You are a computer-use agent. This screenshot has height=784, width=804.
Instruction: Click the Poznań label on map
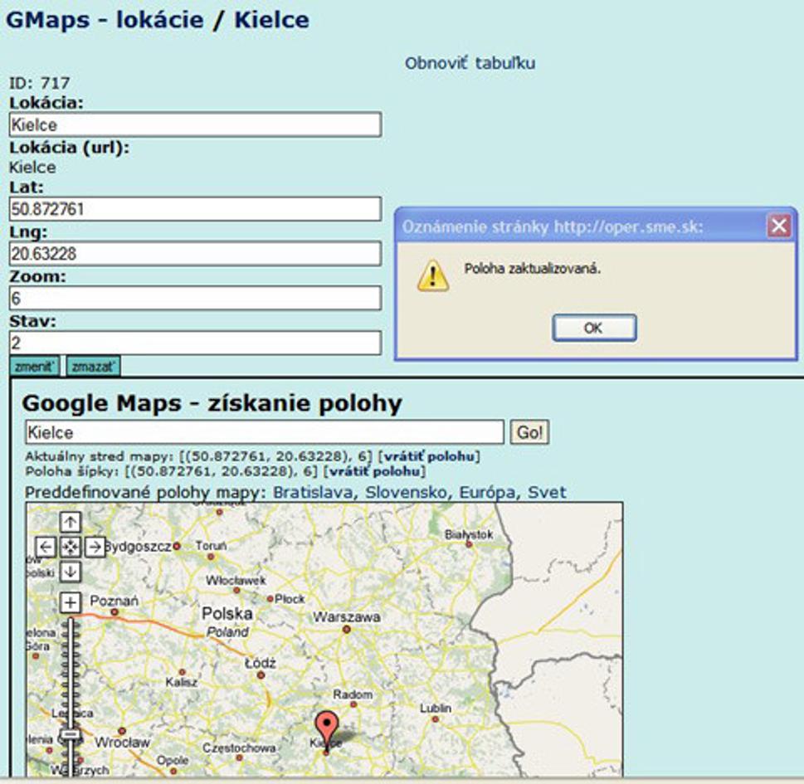114,601
